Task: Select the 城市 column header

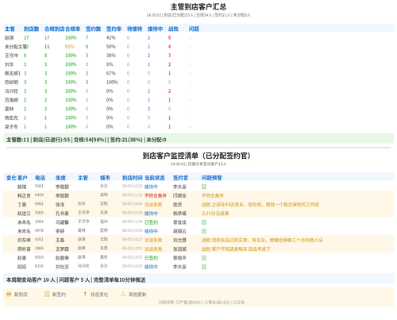Action: tap(105, 178)
